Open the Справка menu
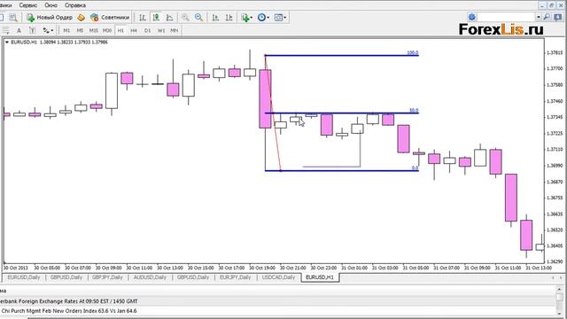The height and width of the screenshot is (319, 567). tap(74, 5)
